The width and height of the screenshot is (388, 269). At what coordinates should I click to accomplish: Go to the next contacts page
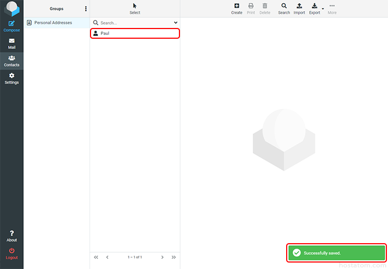click(x=162, y=257)
